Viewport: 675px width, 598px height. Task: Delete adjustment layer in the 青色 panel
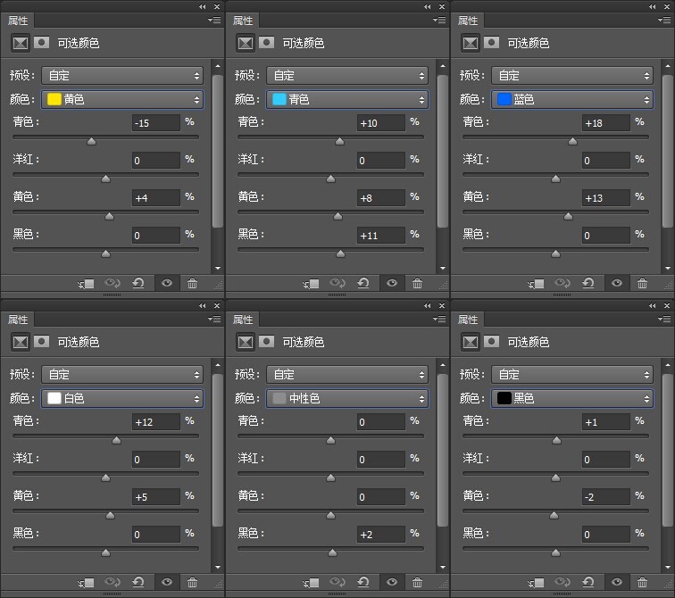click(417, 283)
